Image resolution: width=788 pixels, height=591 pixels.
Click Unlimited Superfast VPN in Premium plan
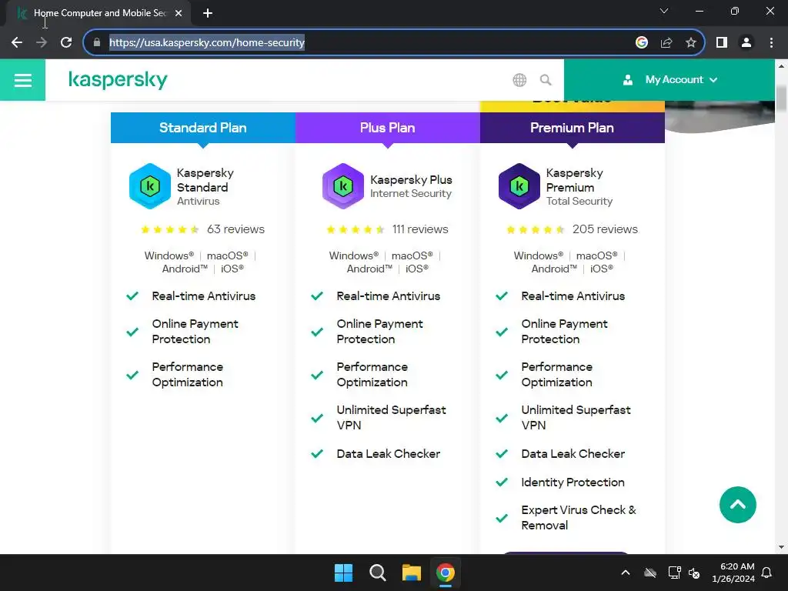point(576,418)
